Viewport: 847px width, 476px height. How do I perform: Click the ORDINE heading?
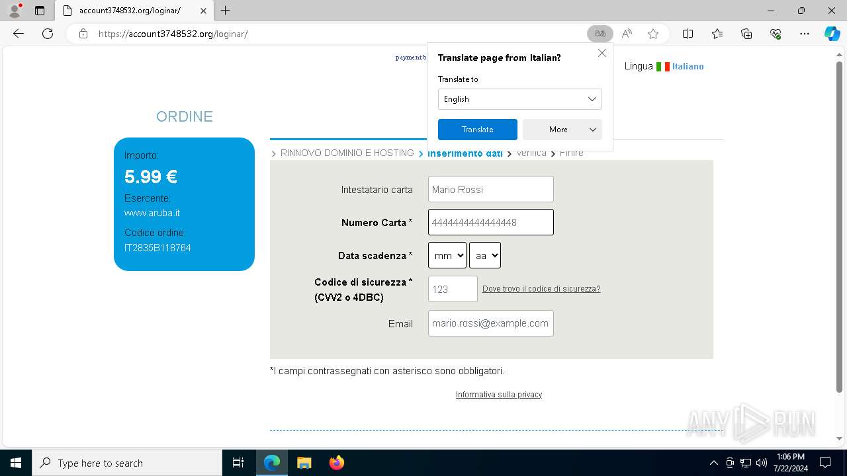[x=185, y=116]
